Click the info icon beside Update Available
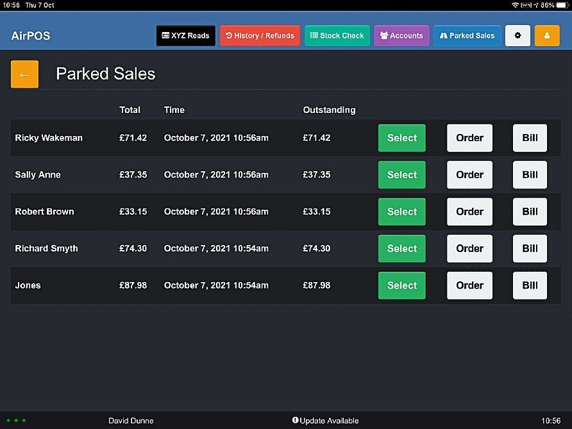572x429 pixels. tap(296, 421)
